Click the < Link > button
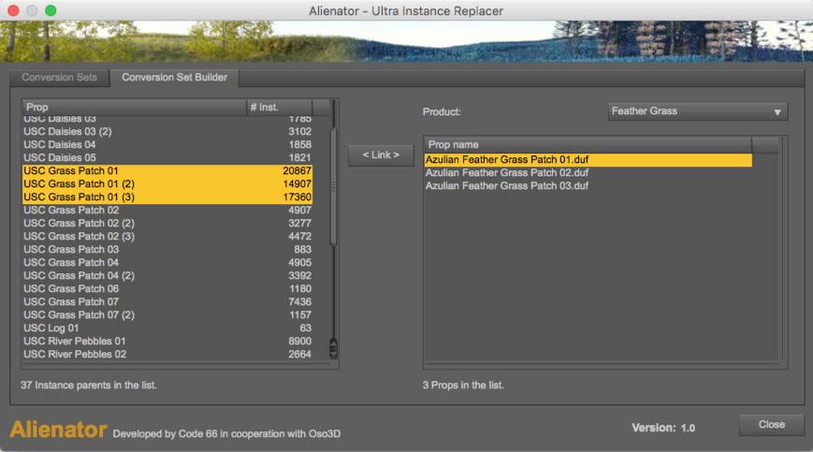The height and width of the screenshot is (452, 813). coord(381,155)
